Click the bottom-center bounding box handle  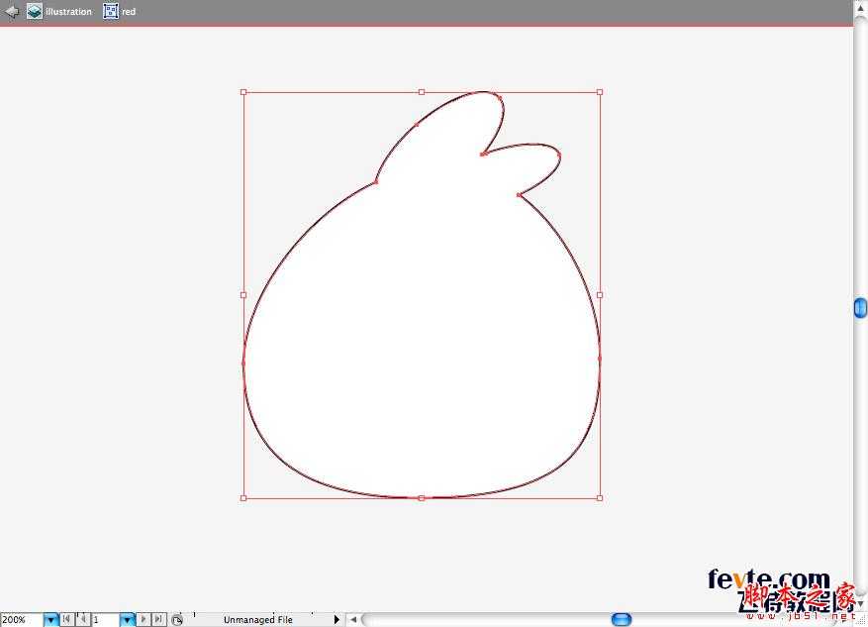[422, 498]
